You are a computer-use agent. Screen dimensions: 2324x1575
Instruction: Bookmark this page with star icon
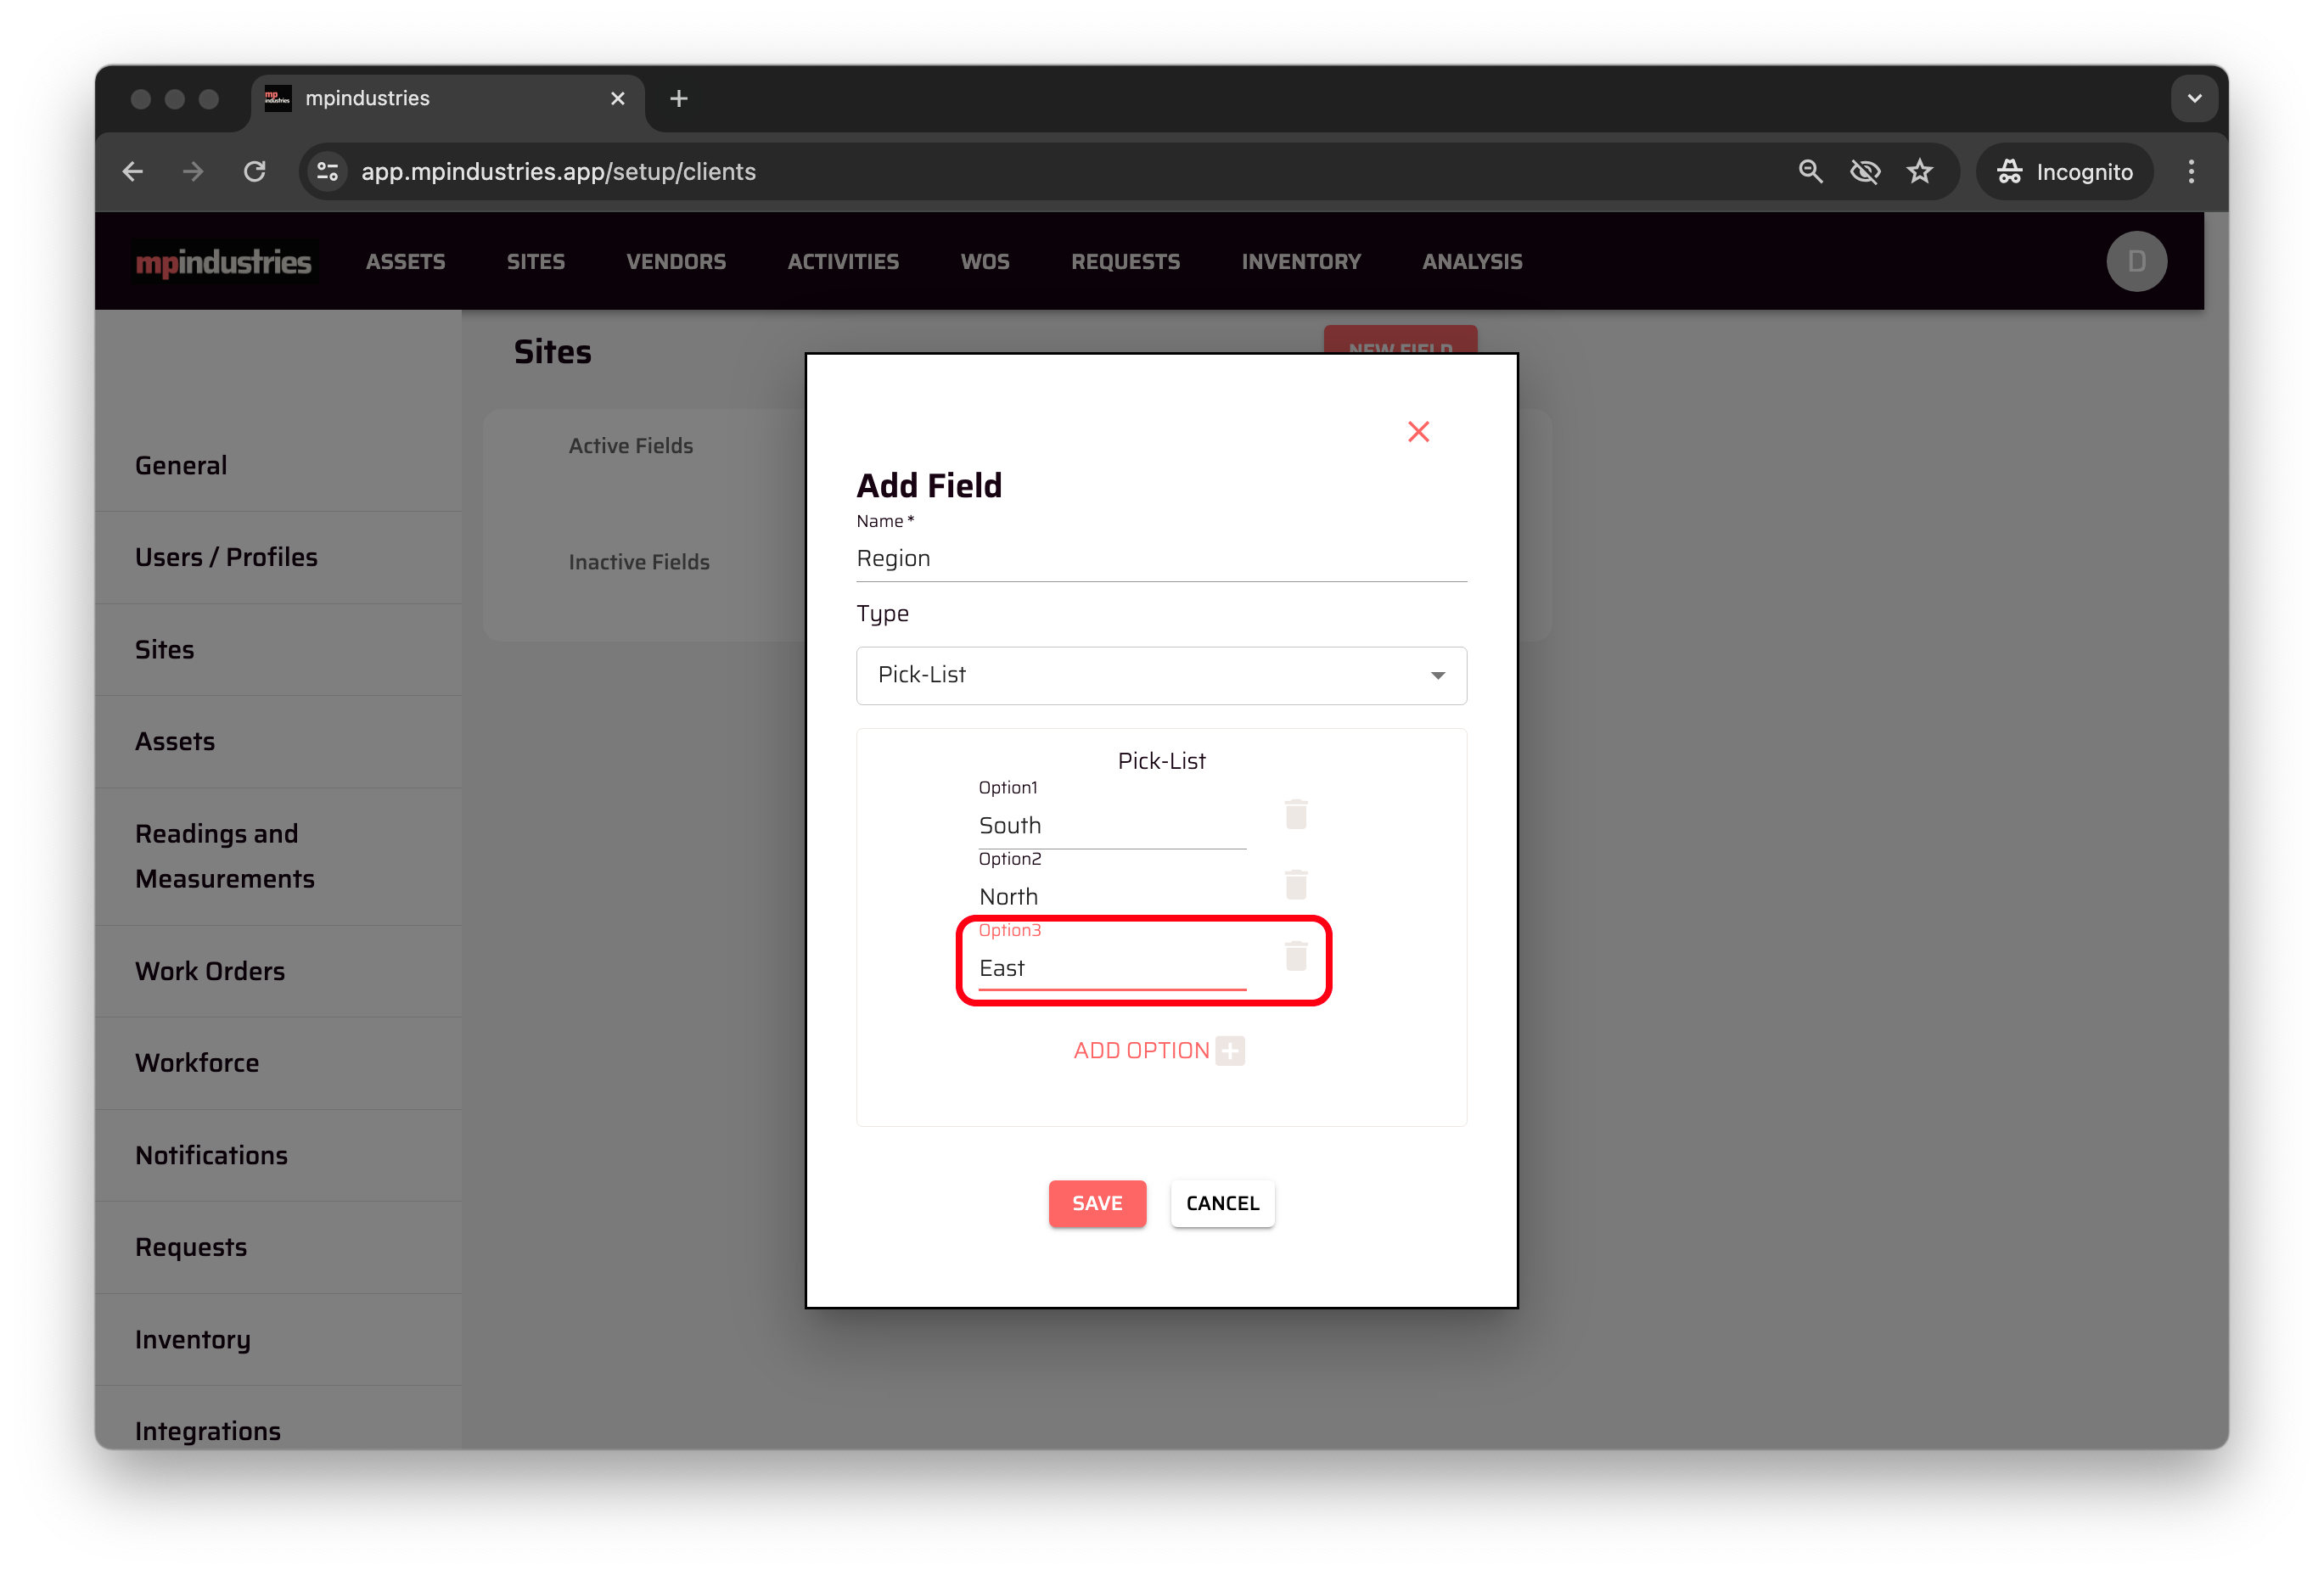click(x=1918, y=172)
